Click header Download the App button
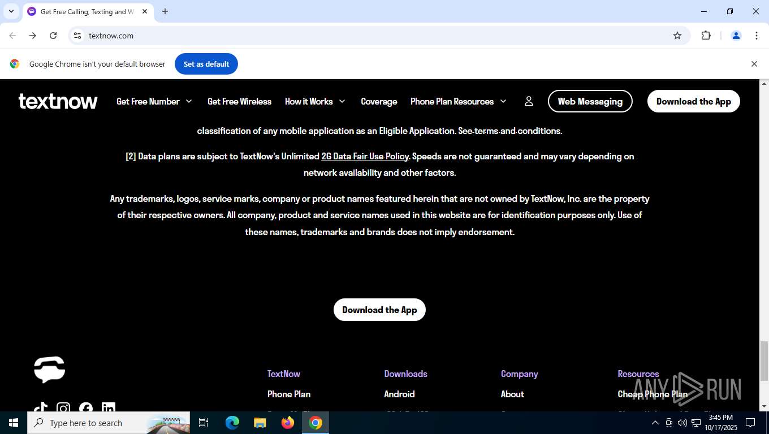This screenshot has width=769, height=434. [x=694, y=101]
